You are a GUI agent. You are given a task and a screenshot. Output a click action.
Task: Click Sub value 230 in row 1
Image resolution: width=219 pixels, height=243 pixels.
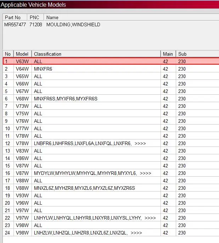click(182, 61)
